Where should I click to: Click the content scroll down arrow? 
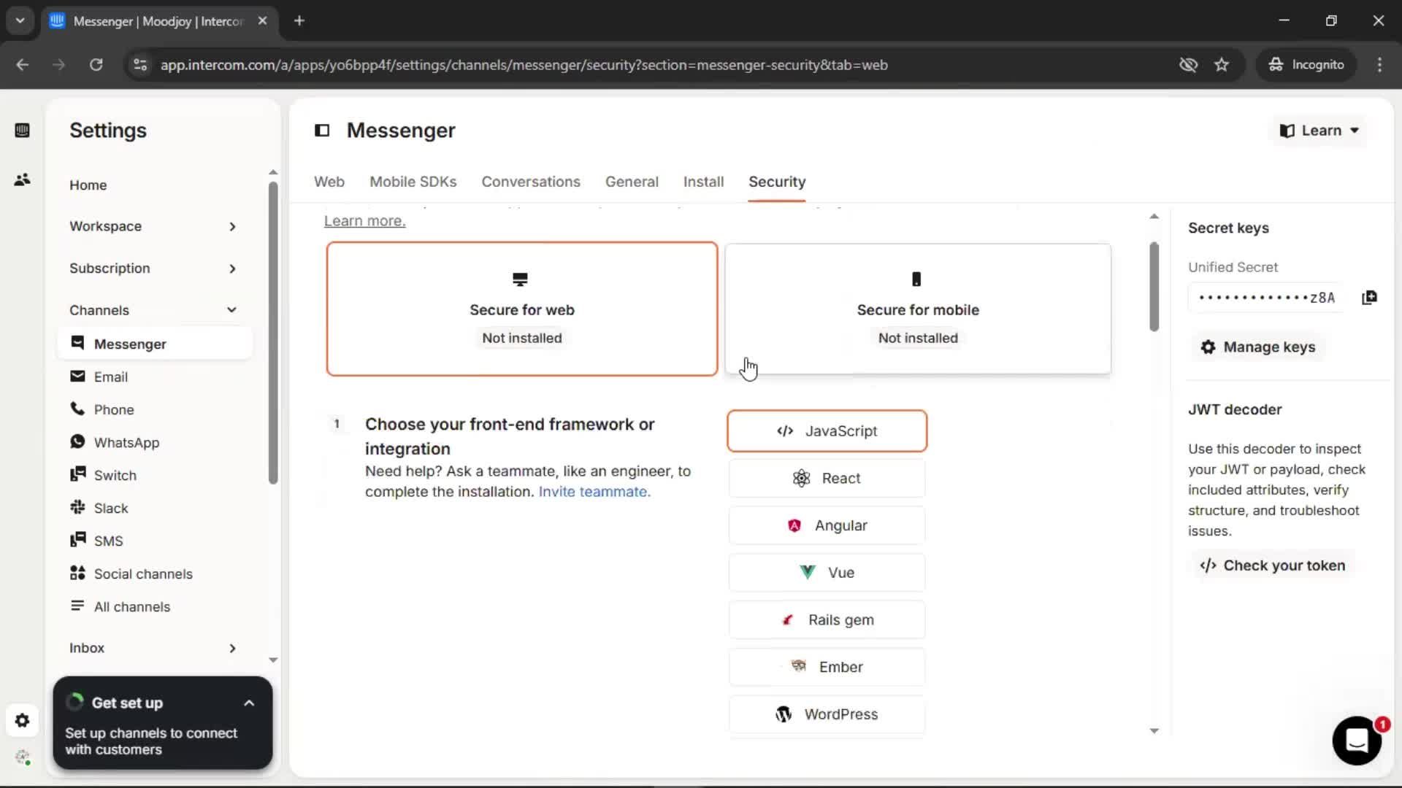pos(1154,730)
